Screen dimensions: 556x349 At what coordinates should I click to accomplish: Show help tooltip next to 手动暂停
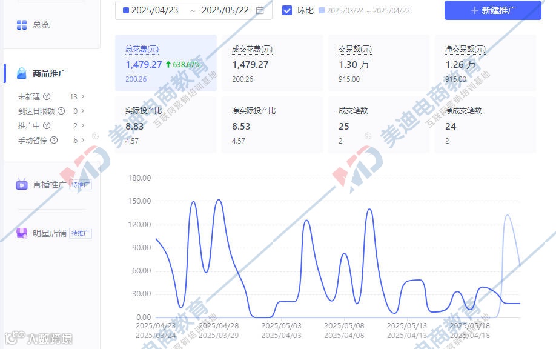point(54,140)
